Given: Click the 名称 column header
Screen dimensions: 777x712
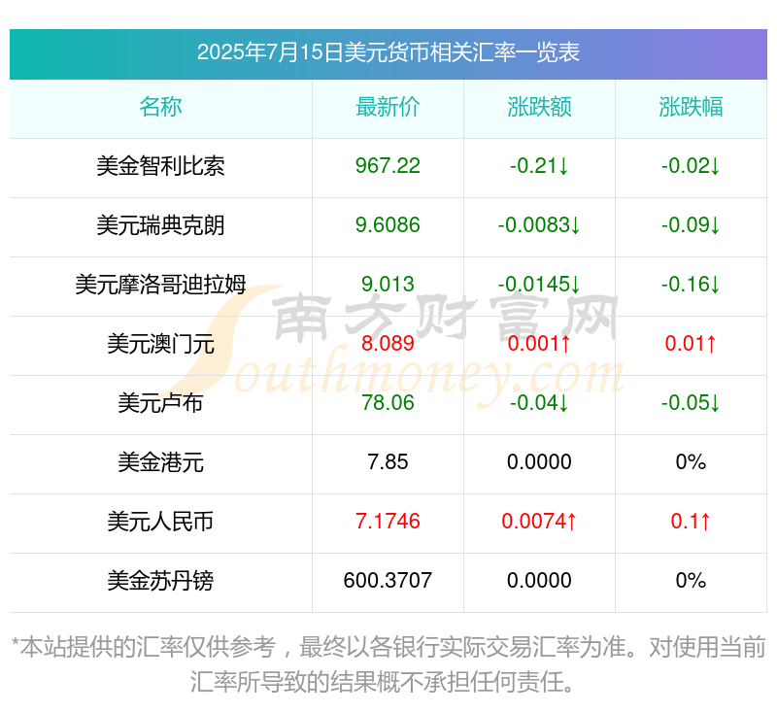Looking at the screenshot, I should pos(160,107).
